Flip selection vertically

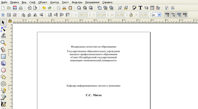41,15
